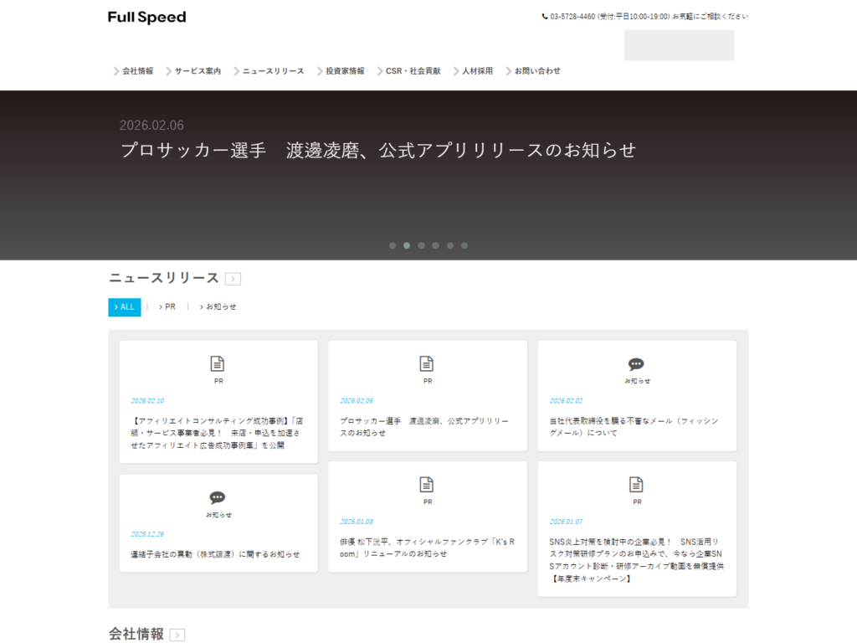The width and height of the screenshot is (857, 643).
Task: Click speech bubble icon on 2025.12.26 card
Action: 218,498
